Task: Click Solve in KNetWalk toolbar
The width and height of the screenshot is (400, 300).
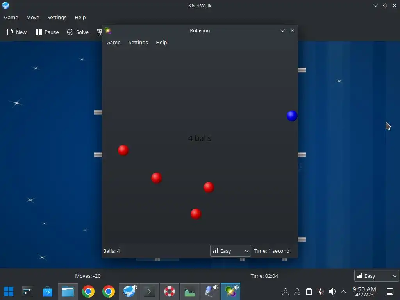Action: [x=78, y=32]
